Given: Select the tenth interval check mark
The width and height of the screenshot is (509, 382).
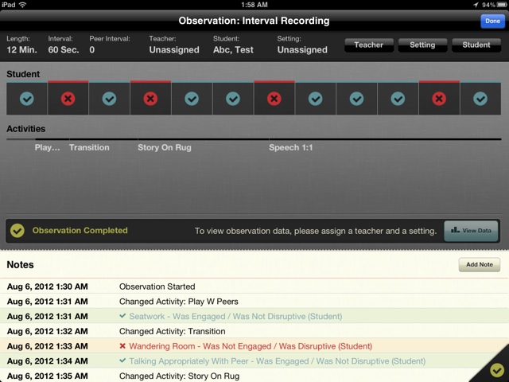Looking at the screenshot, I should click(x=398, y=99).
